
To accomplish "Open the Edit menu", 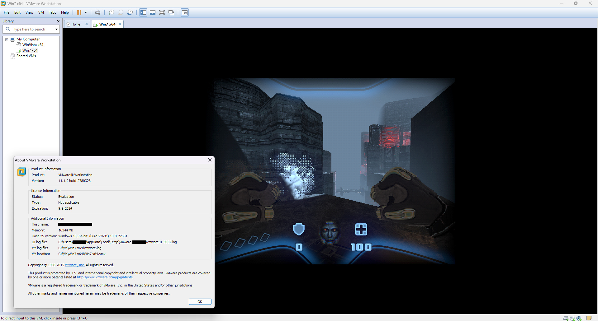I will coord(17,12).
